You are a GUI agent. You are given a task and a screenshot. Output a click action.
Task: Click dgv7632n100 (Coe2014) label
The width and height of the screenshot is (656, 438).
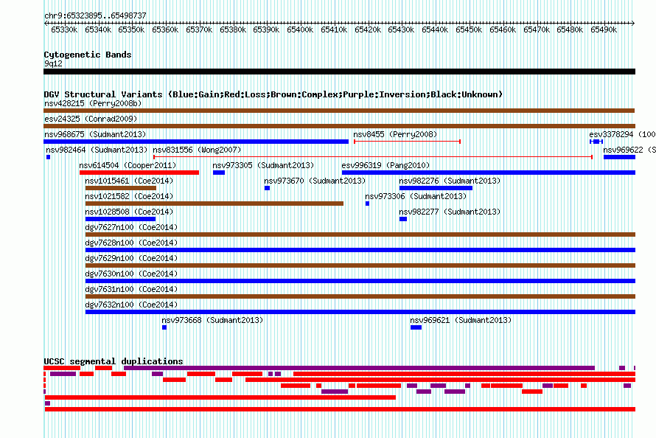pos(131,305)
